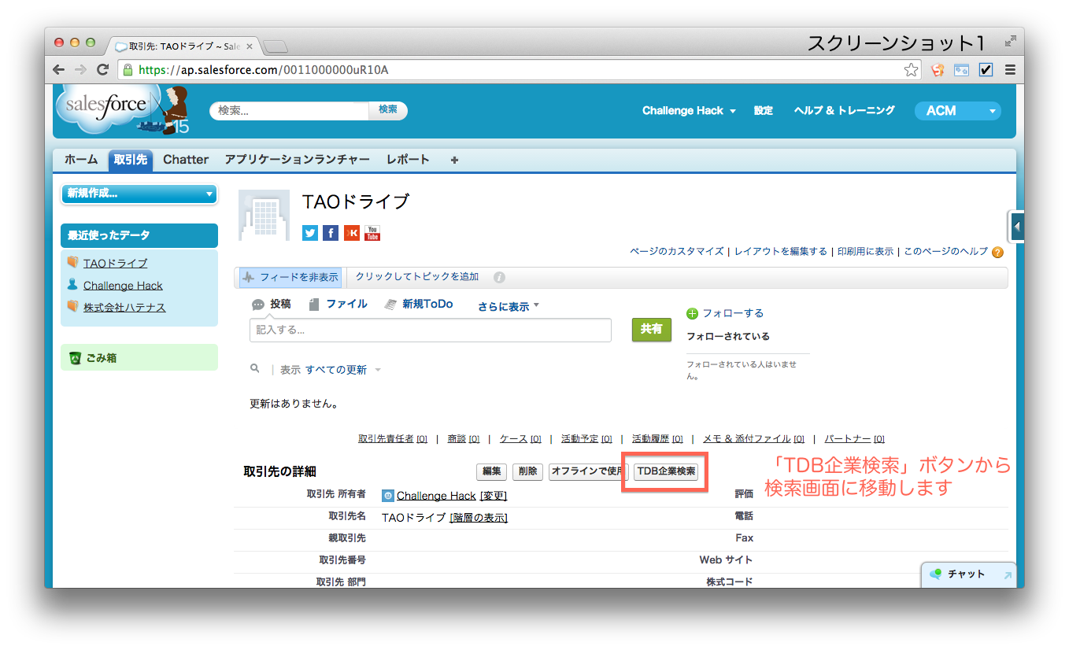Select the 新規ToDo publisher tab
The height and width of the screenshot is (650, 1069).
[419, 305]
